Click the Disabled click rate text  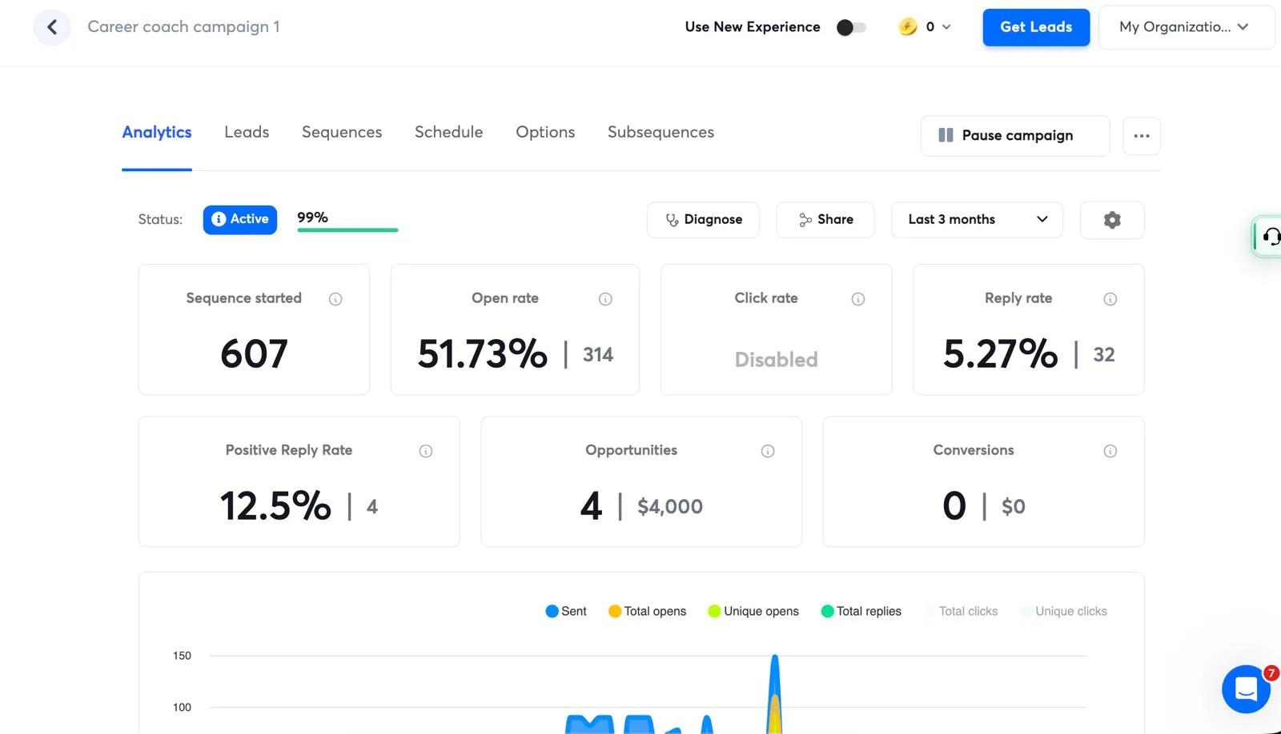tap(776, 360)
